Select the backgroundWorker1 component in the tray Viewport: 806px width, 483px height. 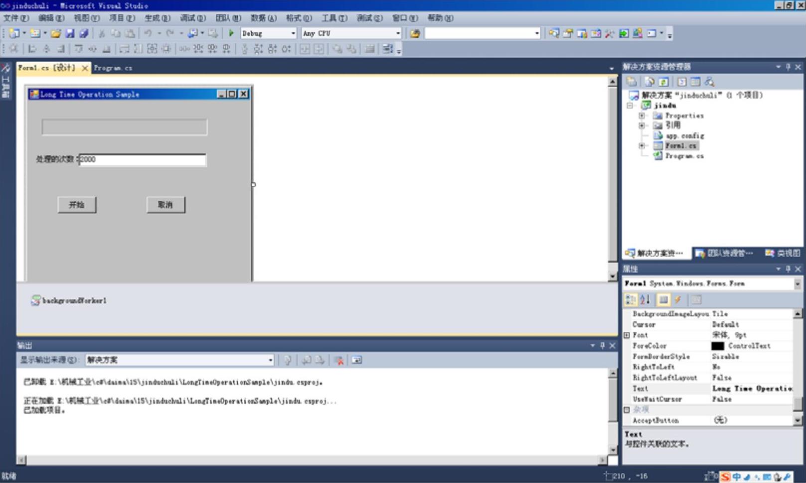click(69, 301)
